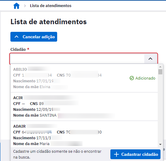The width and height of the screenshot is (166, 161).
Task: Click the Adicionado status text
Action: tap(145, 78)
